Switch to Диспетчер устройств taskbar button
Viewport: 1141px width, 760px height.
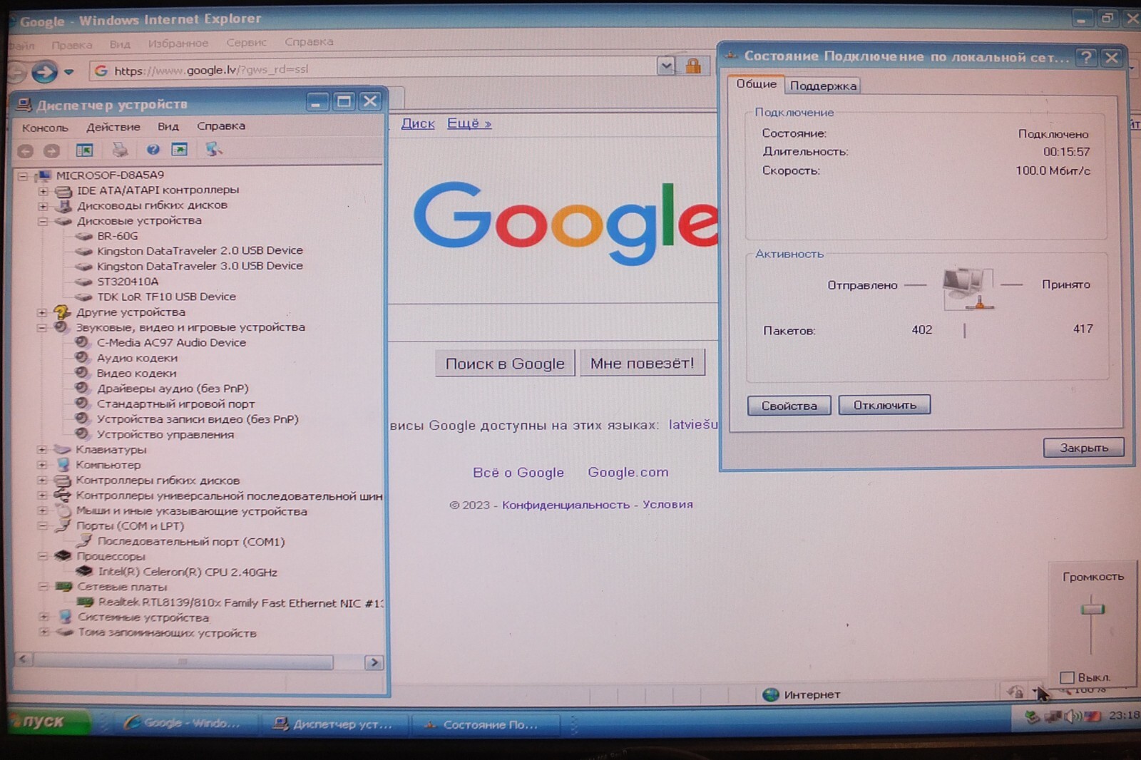[335, 724]
